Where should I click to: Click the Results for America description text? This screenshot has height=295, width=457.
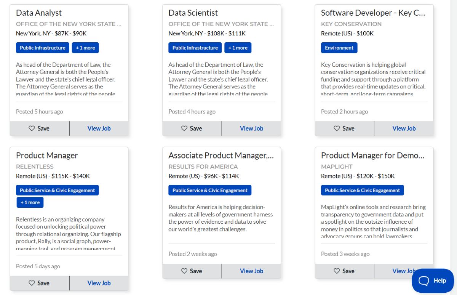click(221, 218)
